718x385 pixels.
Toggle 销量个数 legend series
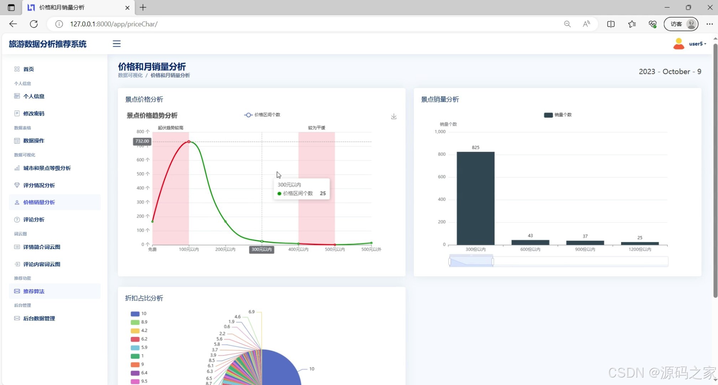[558, 115]
